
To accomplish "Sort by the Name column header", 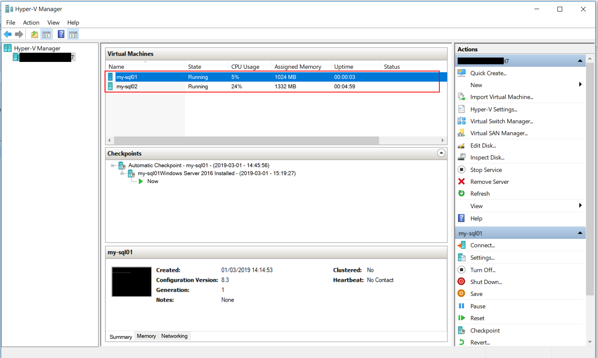I will (145, 66).
